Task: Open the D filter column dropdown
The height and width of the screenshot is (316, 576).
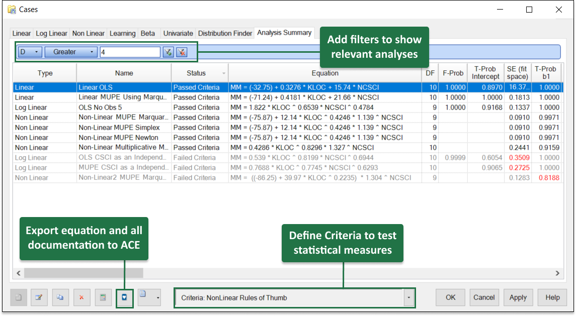Action: click(x=30, y=52)
